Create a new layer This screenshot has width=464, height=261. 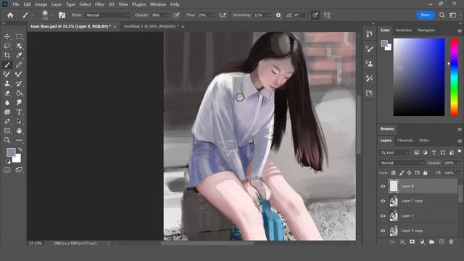click(442, 241)
